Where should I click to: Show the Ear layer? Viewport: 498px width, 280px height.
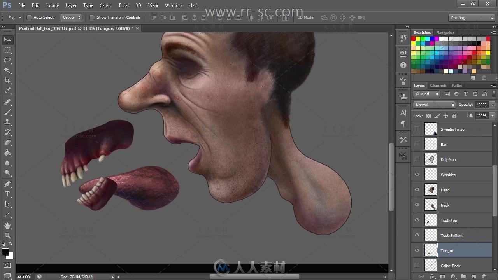pyautogui.click(x=417, y=144)
